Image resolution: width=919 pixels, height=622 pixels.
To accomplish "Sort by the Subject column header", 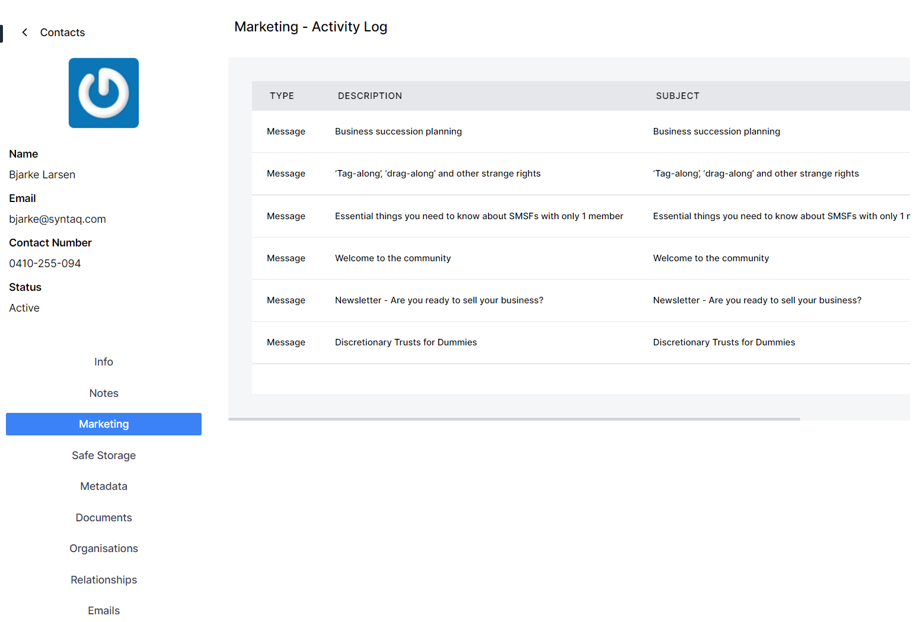I will [677, 96].
